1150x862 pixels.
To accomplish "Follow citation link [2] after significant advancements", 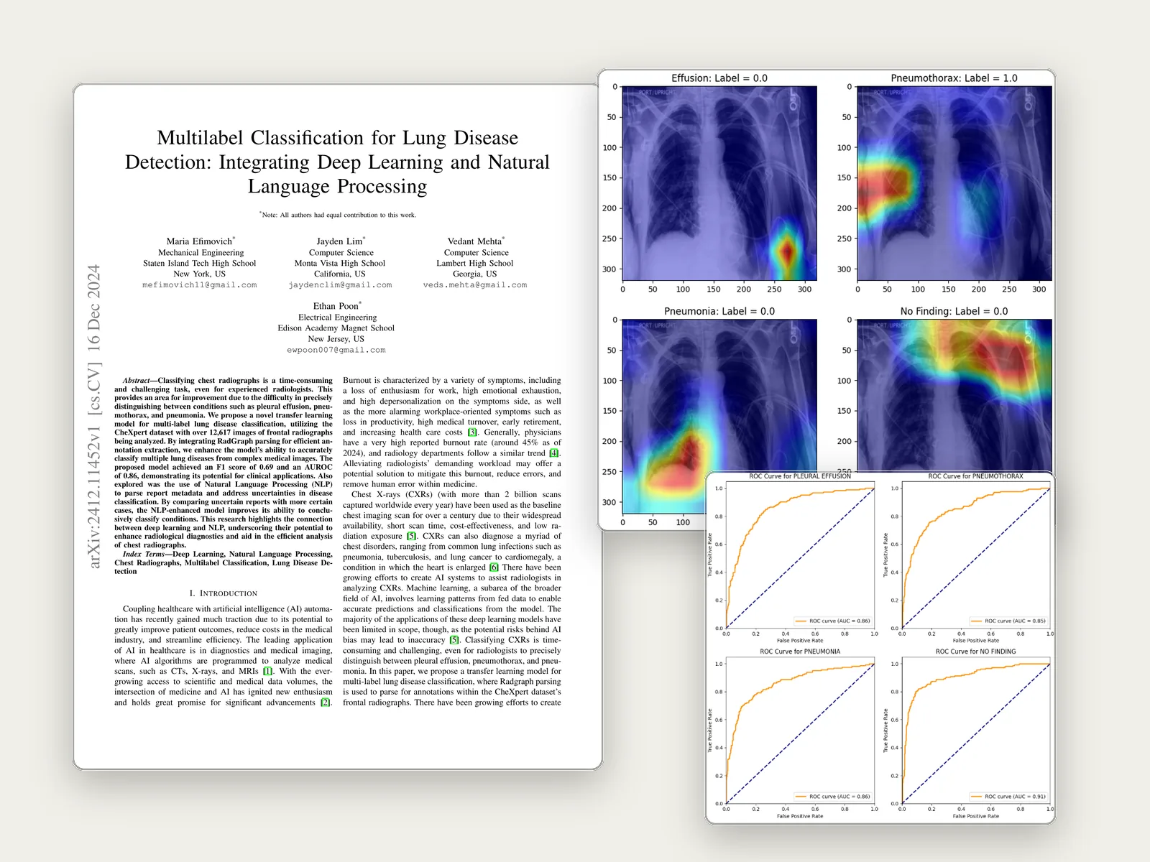I will 326,703.
